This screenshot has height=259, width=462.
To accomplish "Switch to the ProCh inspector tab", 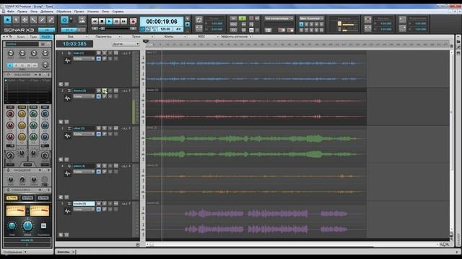I will 46,37.
